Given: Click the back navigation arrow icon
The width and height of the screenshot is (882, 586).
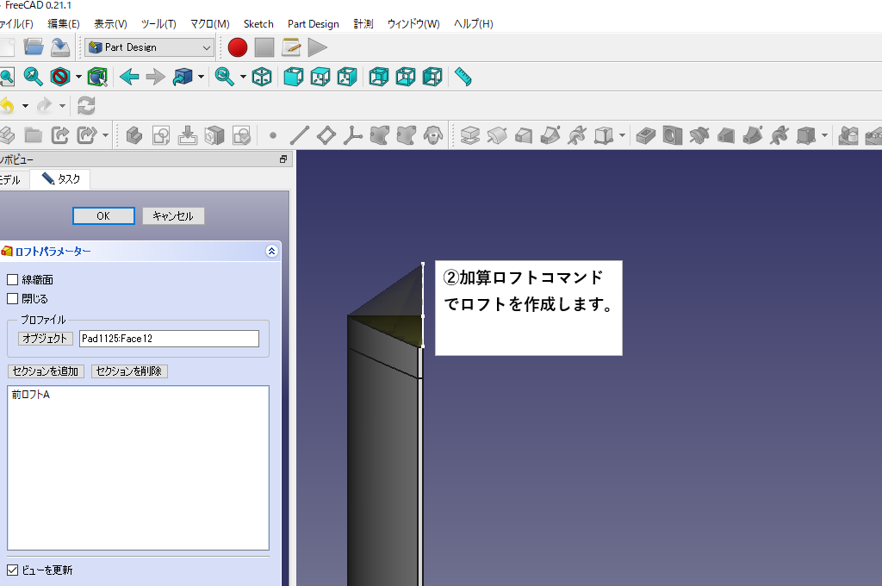Looking at the screenshot, I should [x=129, y=77].
